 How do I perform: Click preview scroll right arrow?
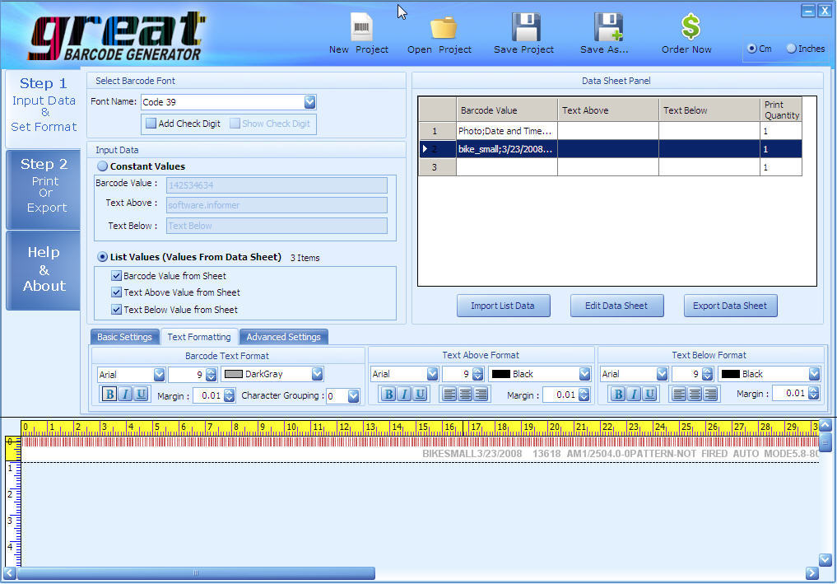812,573
